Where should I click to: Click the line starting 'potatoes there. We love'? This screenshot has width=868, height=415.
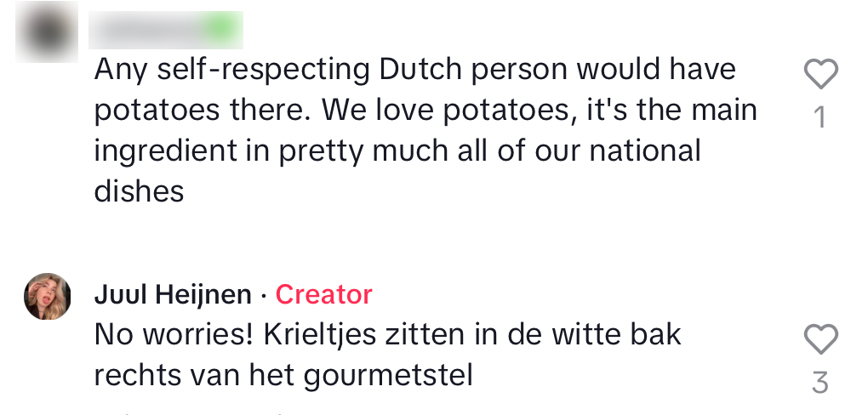pyautogui.click(x=425, y=110)
